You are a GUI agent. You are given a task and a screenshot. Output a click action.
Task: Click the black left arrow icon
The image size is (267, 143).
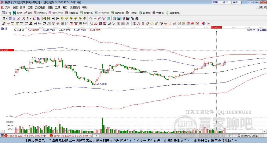[53, 18]
